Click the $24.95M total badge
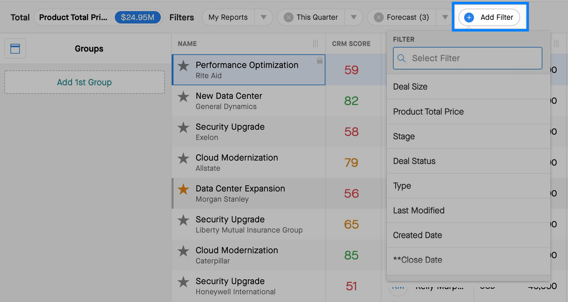Image resolution: width=568 pixels, height=302 pixels. (x=138, y=17)
